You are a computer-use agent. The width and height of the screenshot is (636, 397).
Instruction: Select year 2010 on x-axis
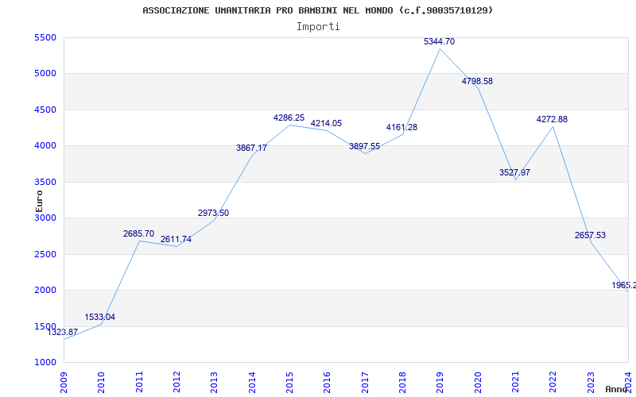102,383
